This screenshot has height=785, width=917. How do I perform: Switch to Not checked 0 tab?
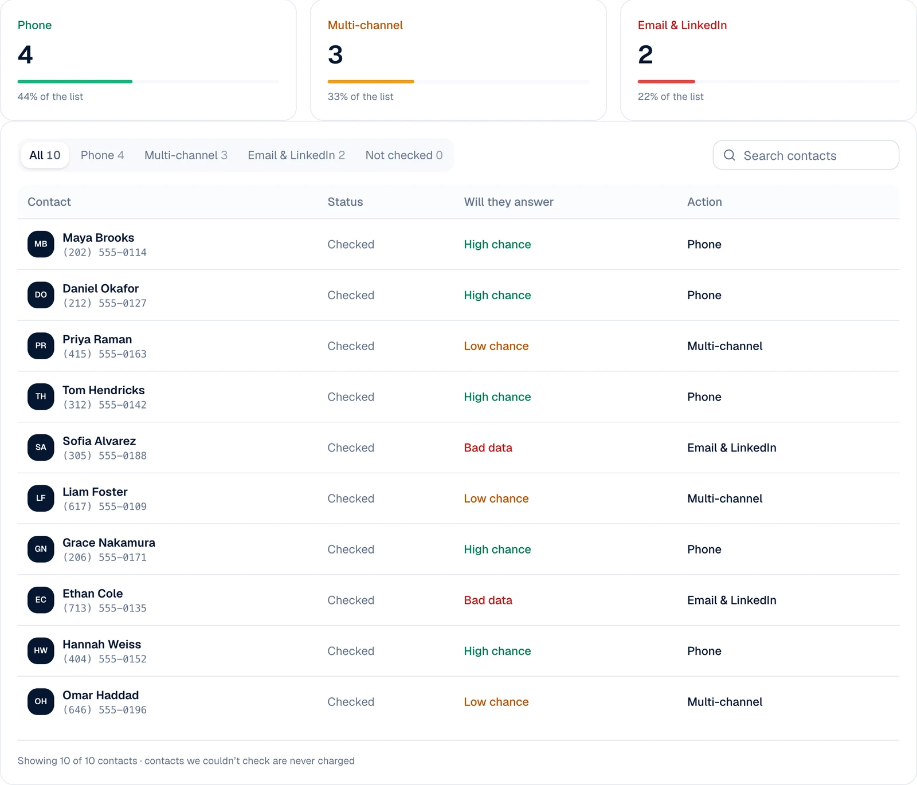pyautogui.click(x=404, y=155)
